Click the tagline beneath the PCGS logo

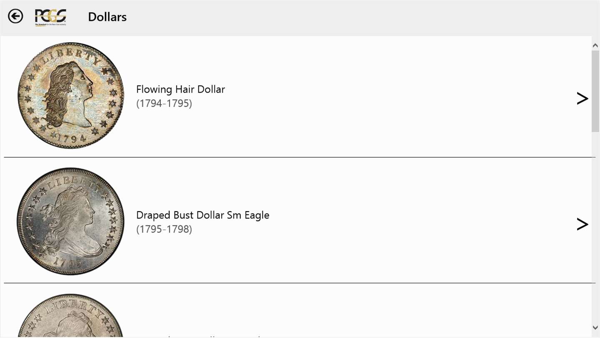click(x=50, y=25)
